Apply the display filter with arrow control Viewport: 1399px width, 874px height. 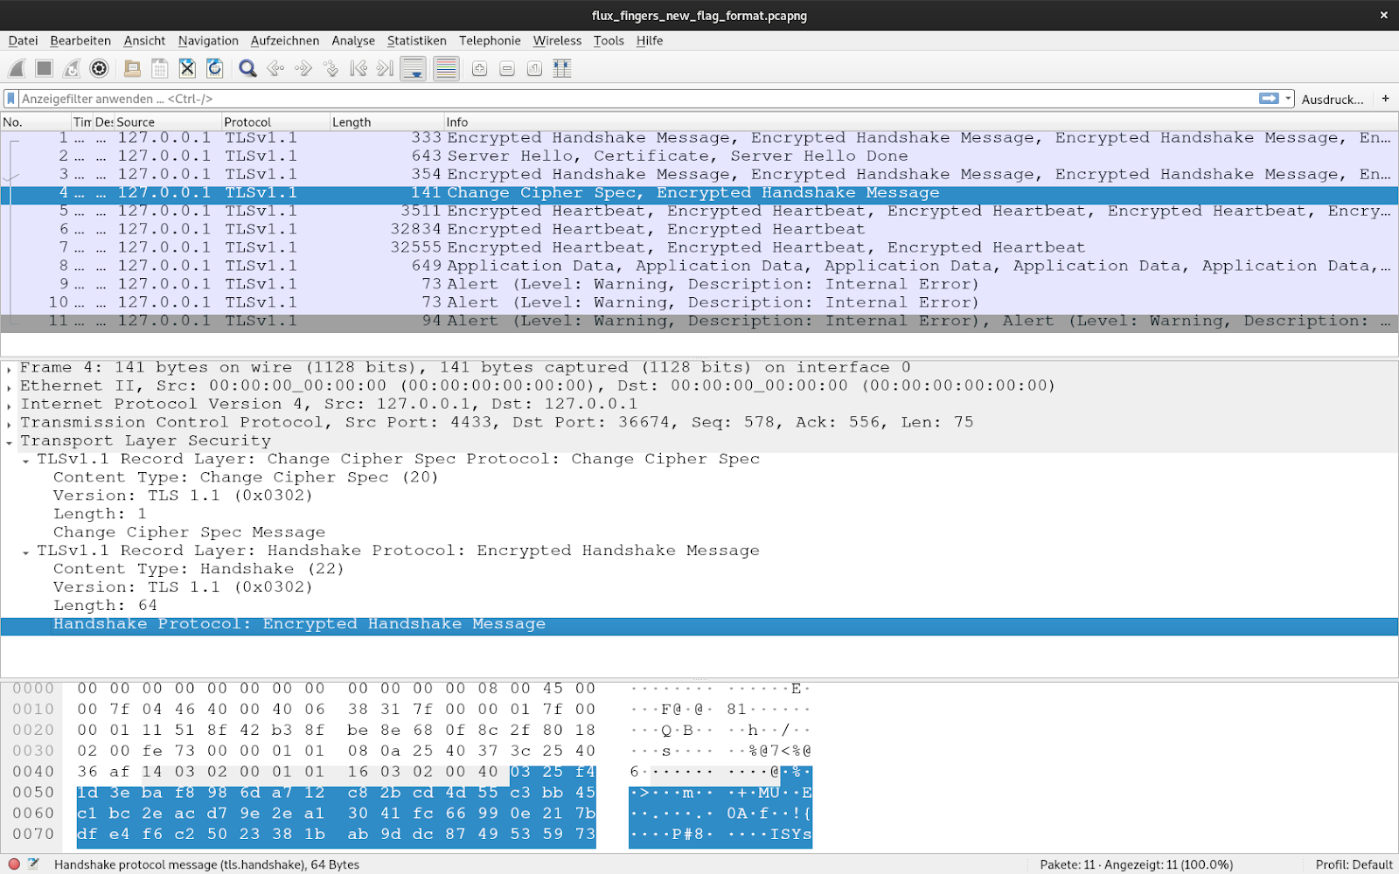point(1267,98)
